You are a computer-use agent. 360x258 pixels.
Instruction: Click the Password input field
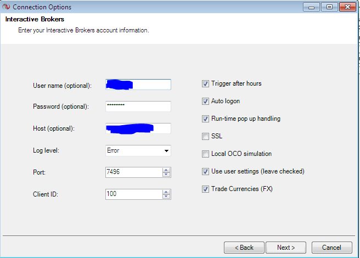tap(138, 106)
